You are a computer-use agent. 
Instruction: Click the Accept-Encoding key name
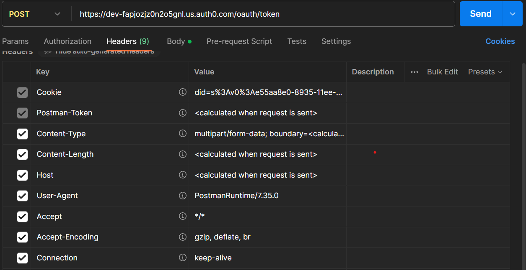pyautogui.click(x=67, y=237)
